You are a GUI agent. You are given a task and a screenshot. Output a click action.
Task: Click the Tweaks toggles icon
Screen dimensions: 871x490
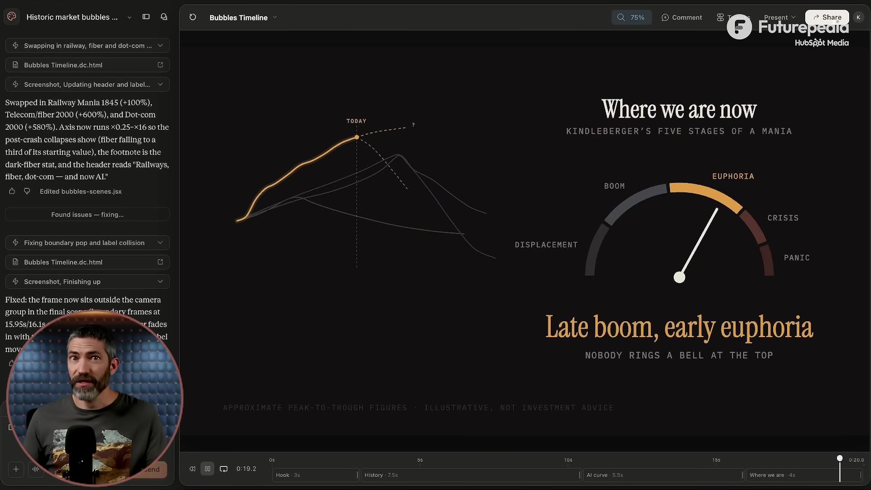tap(720, 17)
